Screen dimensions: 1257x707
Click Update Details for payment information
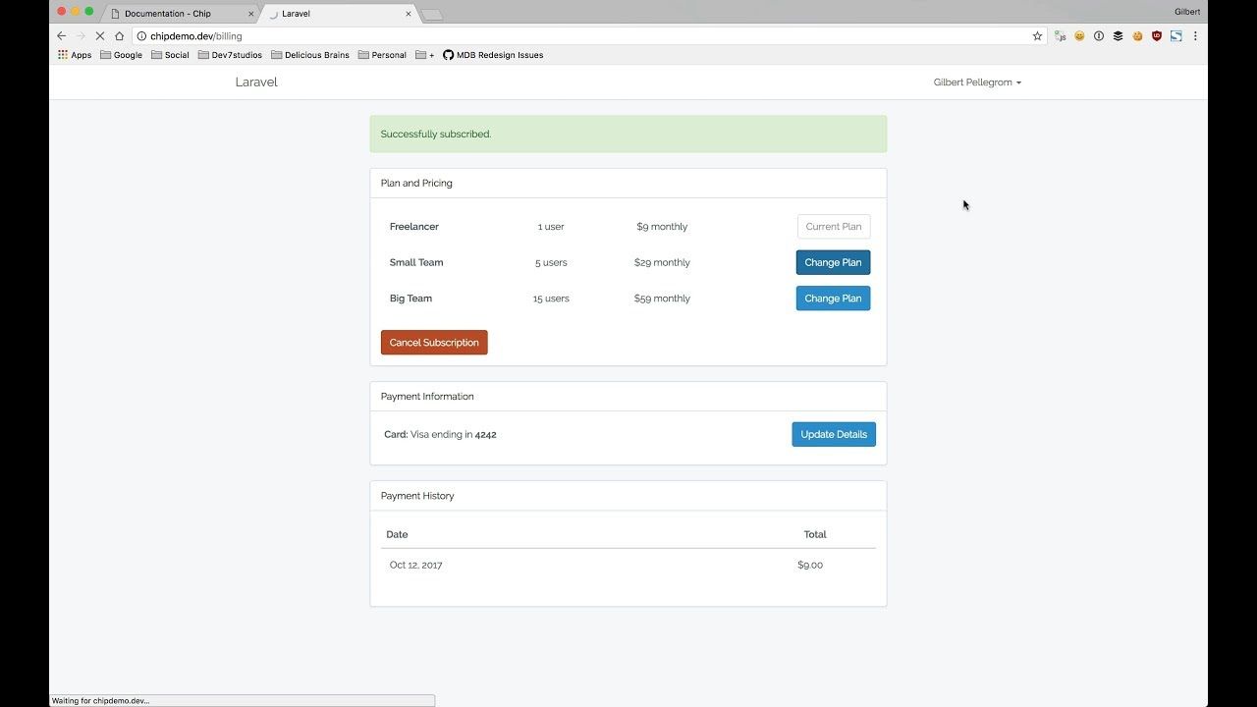(x=833, y=434)
